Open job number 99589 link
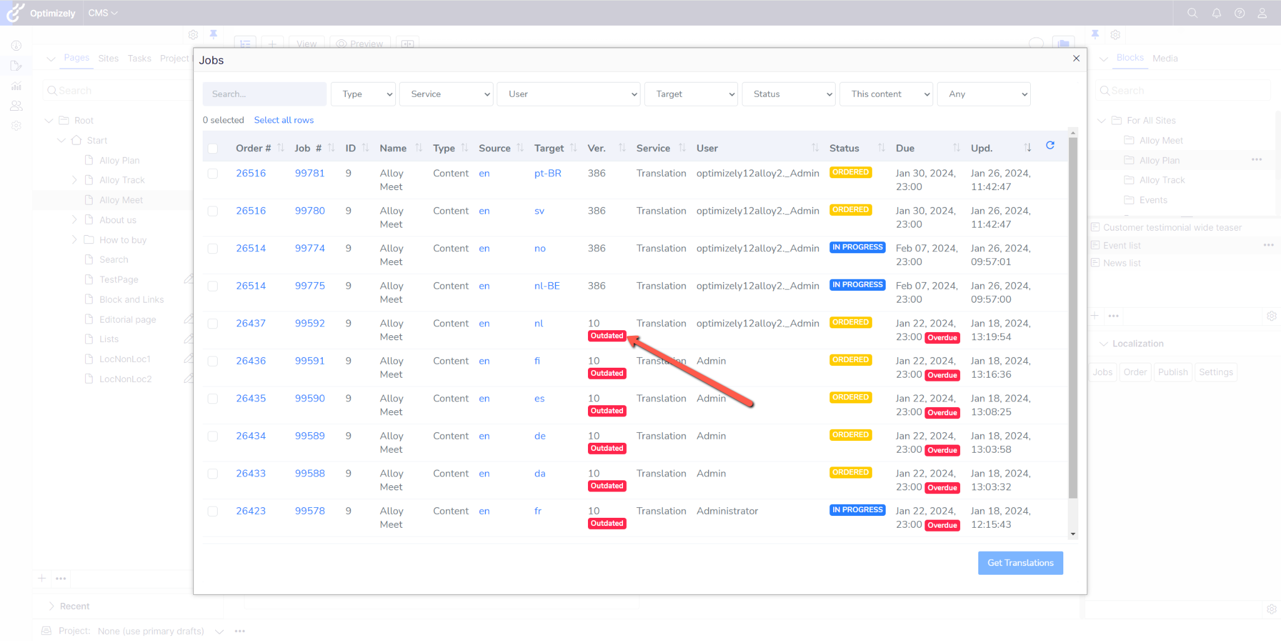1281x641 pixels. [310, 436]
